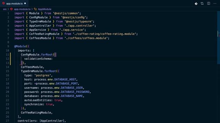Image resolution: width=220 pixels, height=123 pixels.
Task: Click the app.module.ts breadcrumb item
Action: pos(22,9)
